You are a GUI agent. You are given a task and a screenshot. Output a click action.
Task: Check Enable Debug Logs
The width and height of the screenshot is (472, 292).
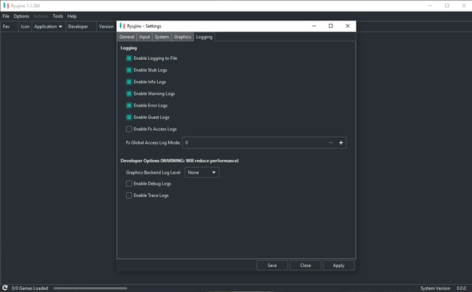pos(129,183)
